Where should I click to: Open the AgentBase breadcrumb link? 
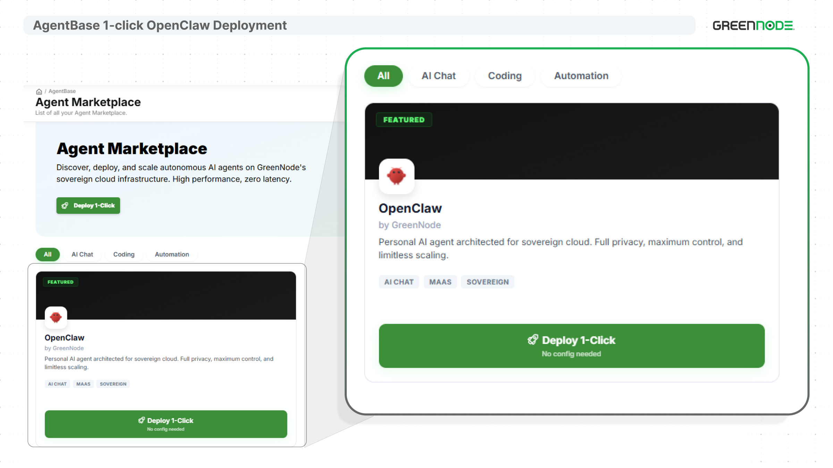(x=62, y=91)
